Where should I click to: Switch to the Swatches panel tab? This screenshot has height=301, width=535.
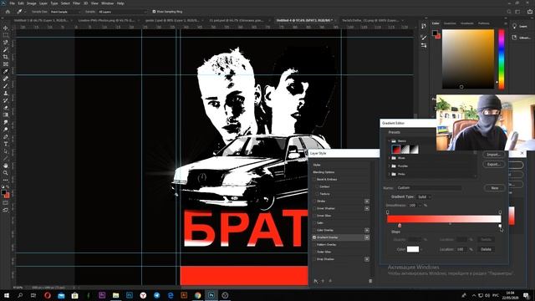click(450, 23)
